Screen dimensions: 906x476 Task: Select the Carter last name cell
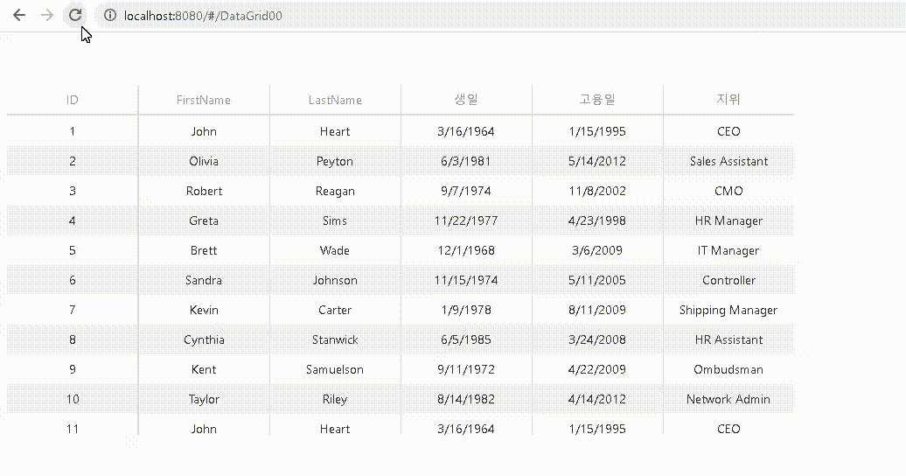click(x=335, y=310)
